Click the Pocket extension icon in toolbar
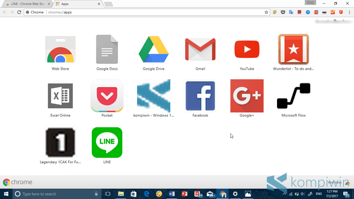This screenshot has width=354, height=199. tap(283, 12)
